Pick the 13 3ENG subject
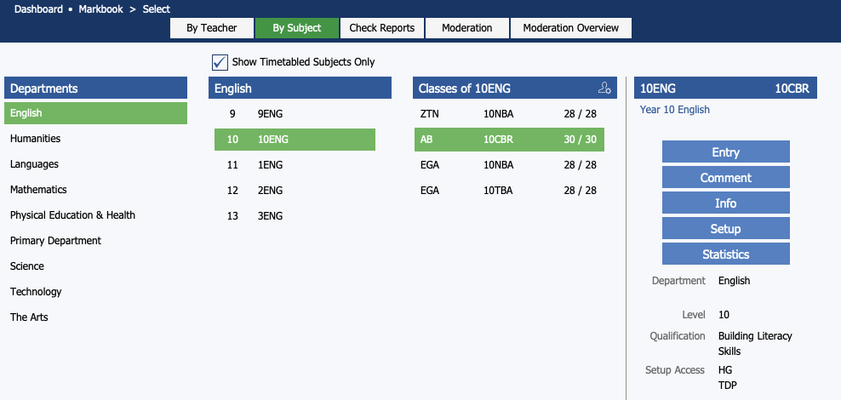 pos(294,215)
